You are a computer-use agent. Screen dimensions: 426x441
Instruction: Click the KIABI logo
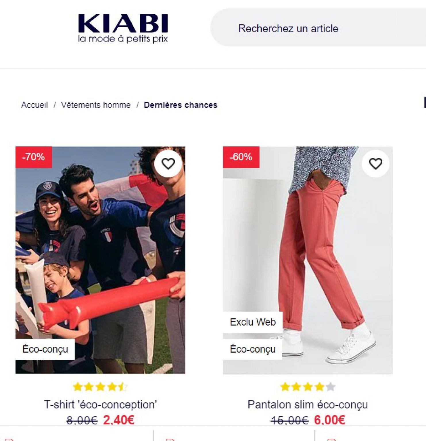coord(123,28)
